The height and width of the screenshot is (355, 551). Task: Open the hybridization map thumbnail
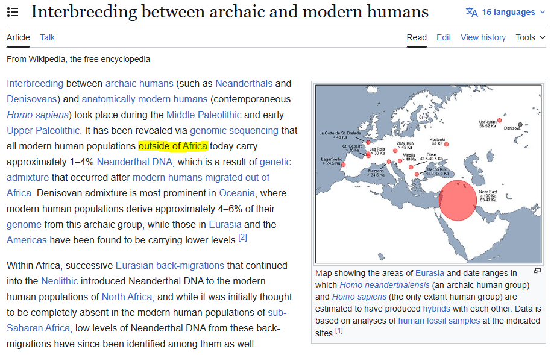[x=429, y=174]
